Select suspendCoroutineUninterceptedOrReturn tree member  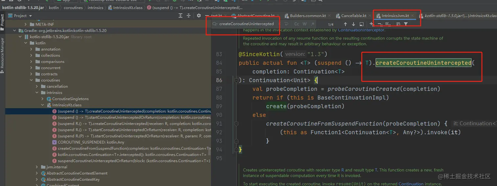(131, 161)
